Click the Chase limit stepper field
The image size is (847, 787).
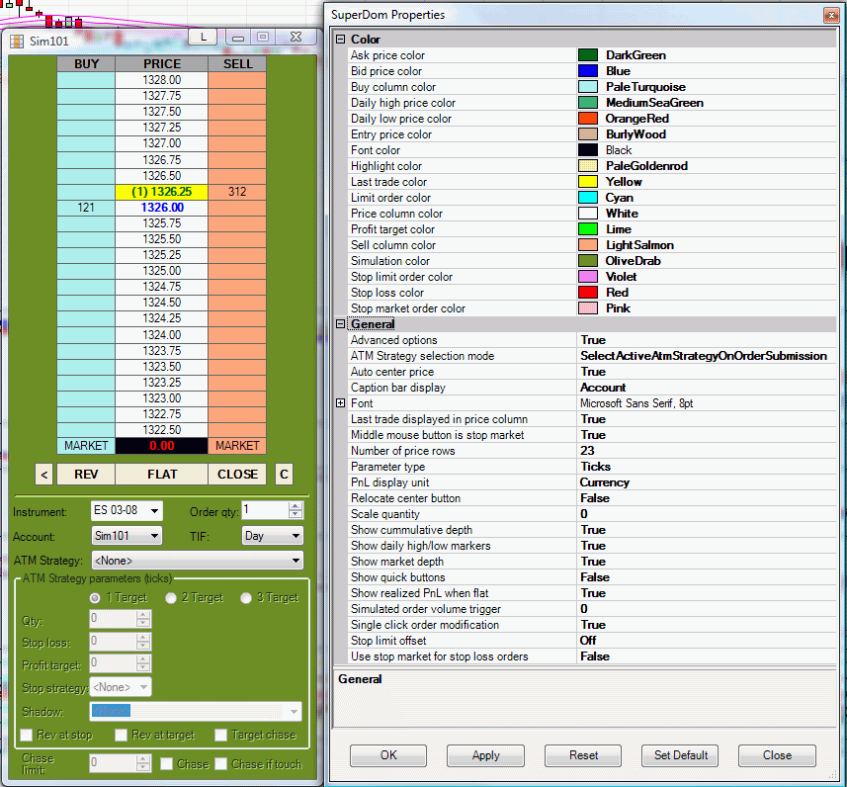point(120,762)
